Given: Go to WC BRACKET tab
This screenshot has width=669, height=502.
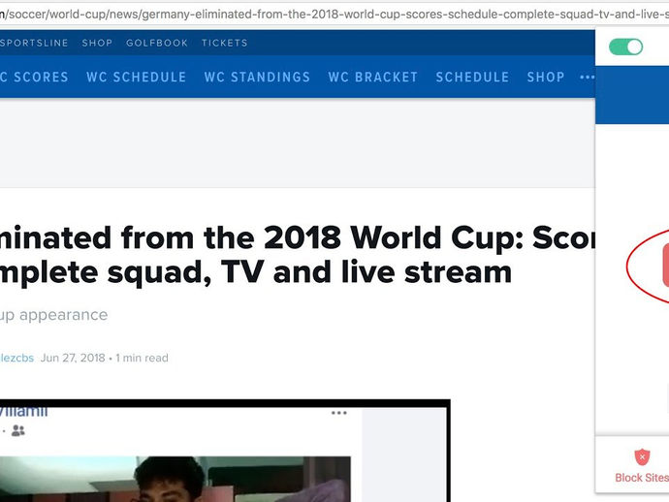Looking at the screenshot, I should 373,77.
